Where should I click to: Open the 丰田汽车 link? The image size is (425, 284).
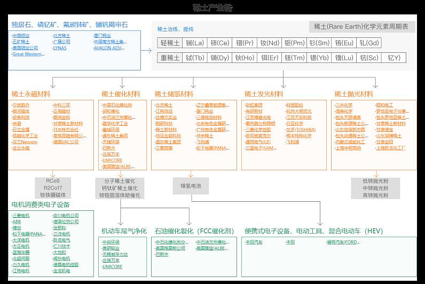click(254, 242)
